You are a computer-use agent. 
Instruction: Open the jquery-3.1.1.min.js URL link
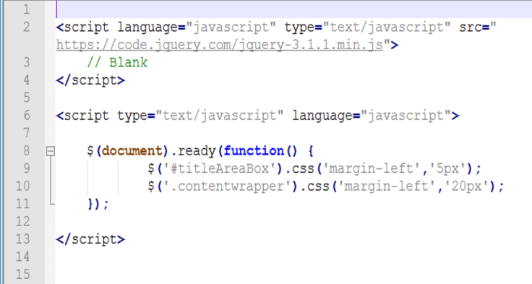point(220,45)
